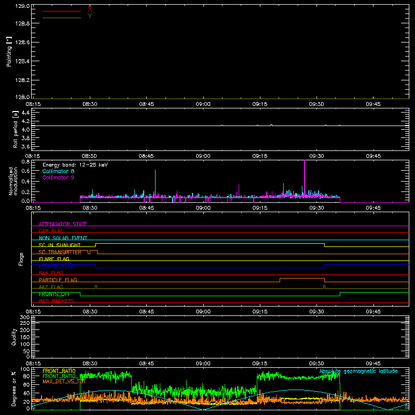Click the '4.4' tick on roll period axis

(25, 113)
